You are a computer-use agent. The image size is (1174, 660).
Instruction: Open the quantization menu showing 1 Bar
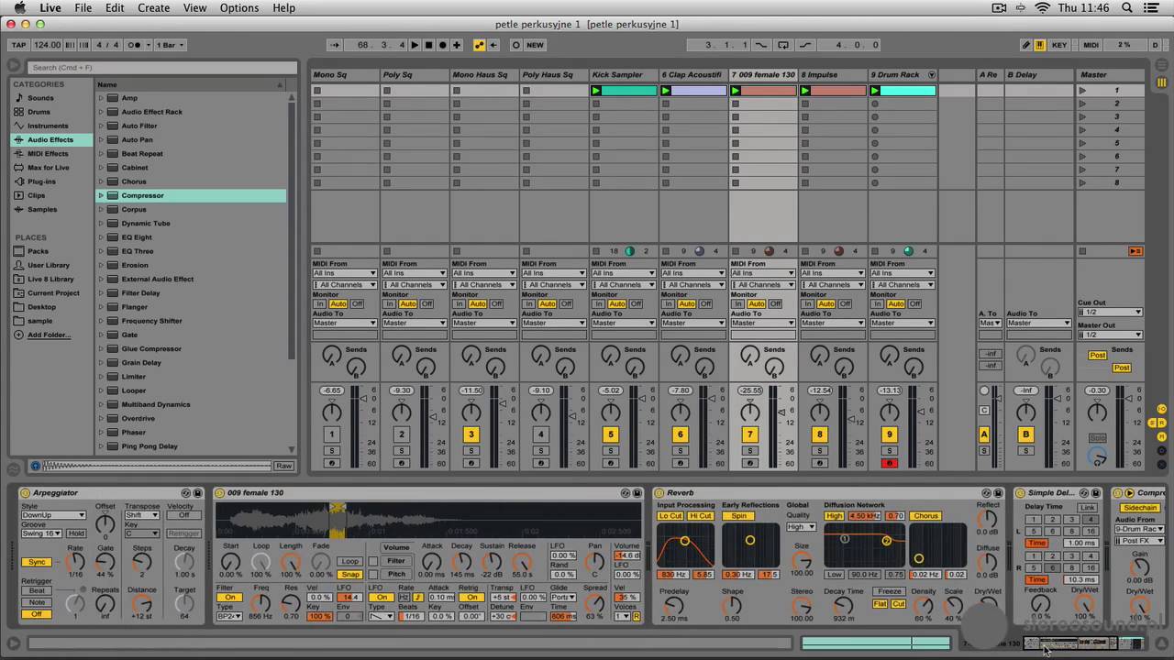click(170, 45)
